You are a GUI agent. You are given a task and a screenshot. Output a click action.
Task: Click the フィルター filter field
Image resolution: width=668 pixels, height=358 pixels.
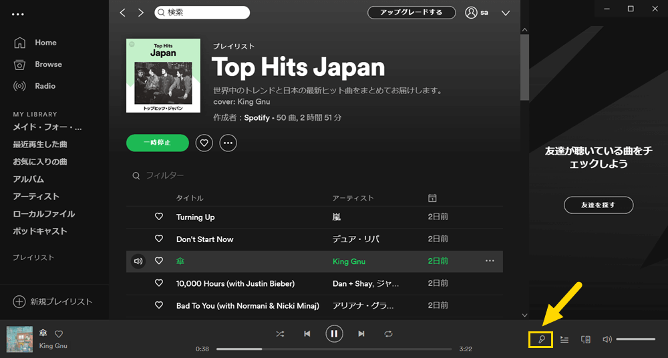(158, 175)
